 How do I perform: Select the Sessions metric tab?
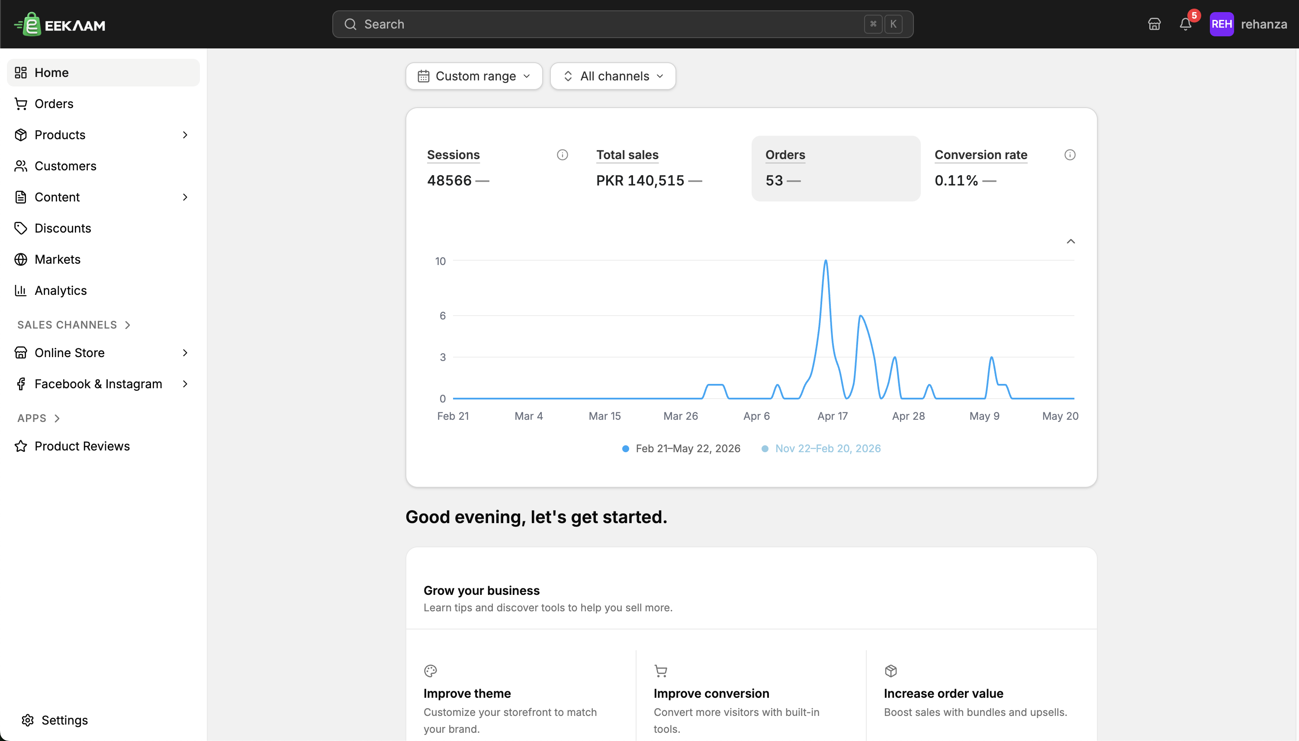click(x=498, y=169)
